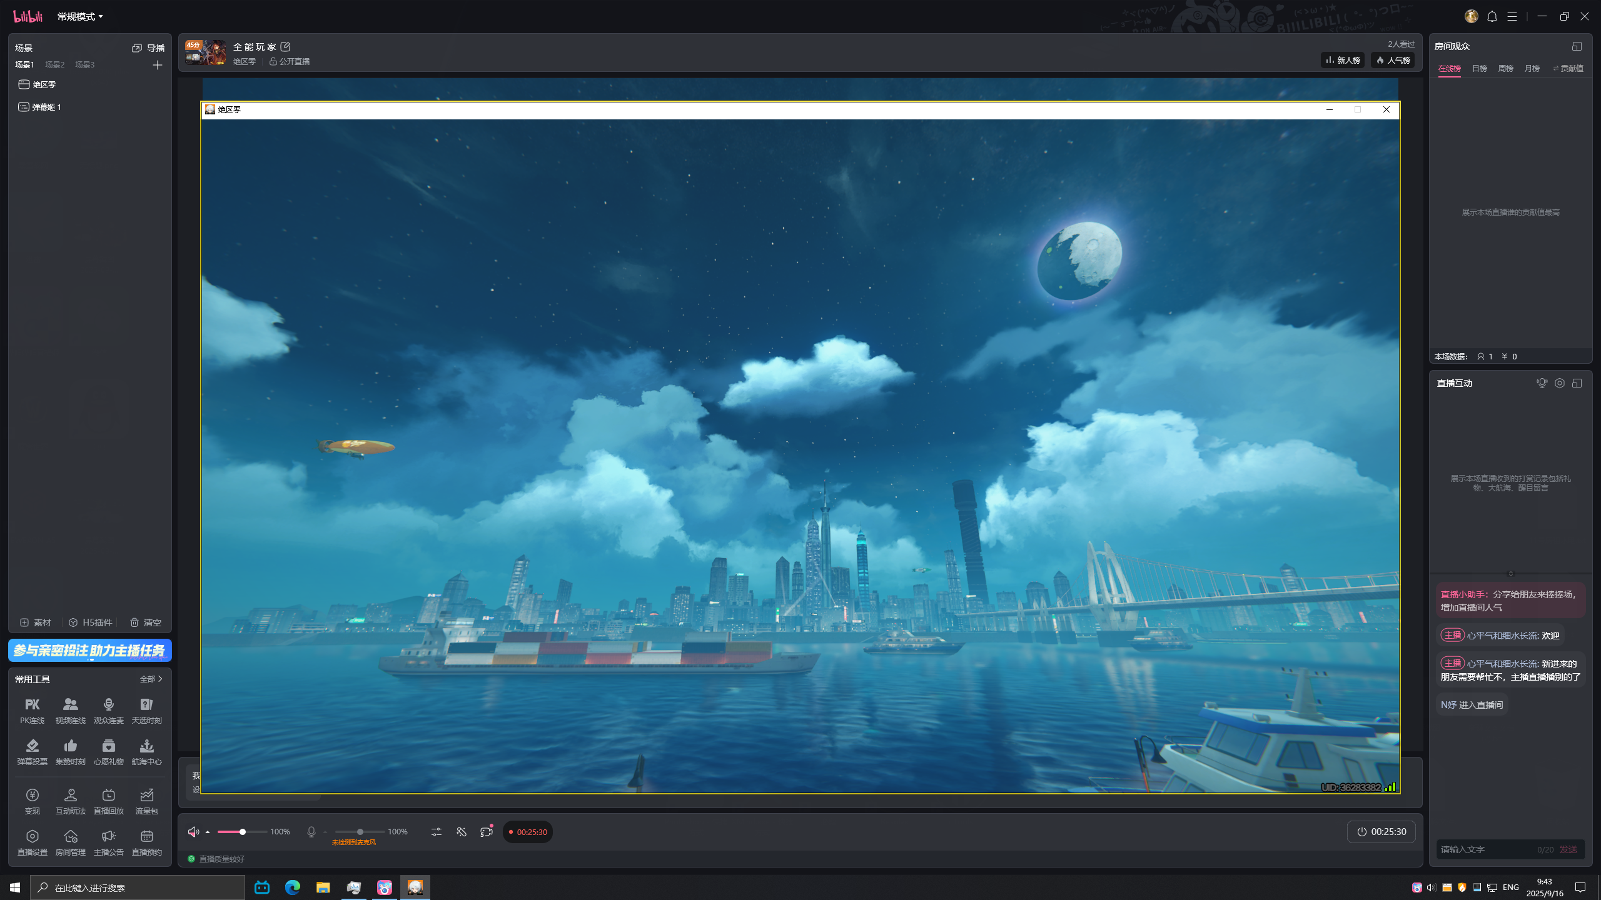Toggle the recording timer button
The height and width of the screenshot is (900, 1601).
click(x=528, y=832)
